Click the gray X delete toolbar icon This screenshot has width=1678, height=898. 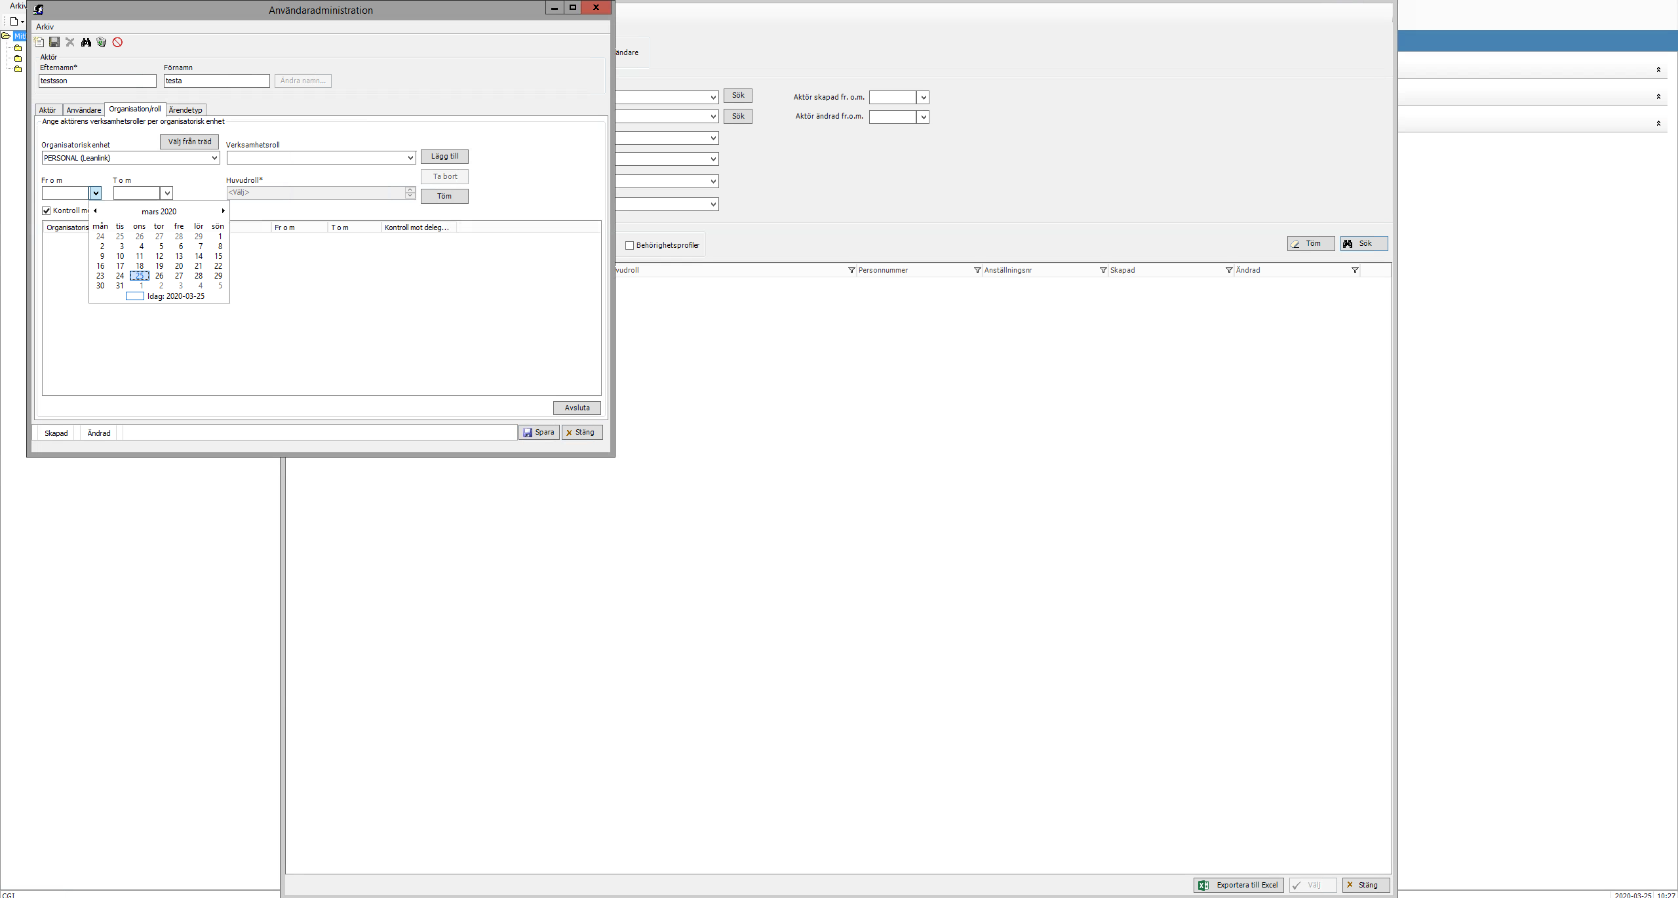pos(70,43)
